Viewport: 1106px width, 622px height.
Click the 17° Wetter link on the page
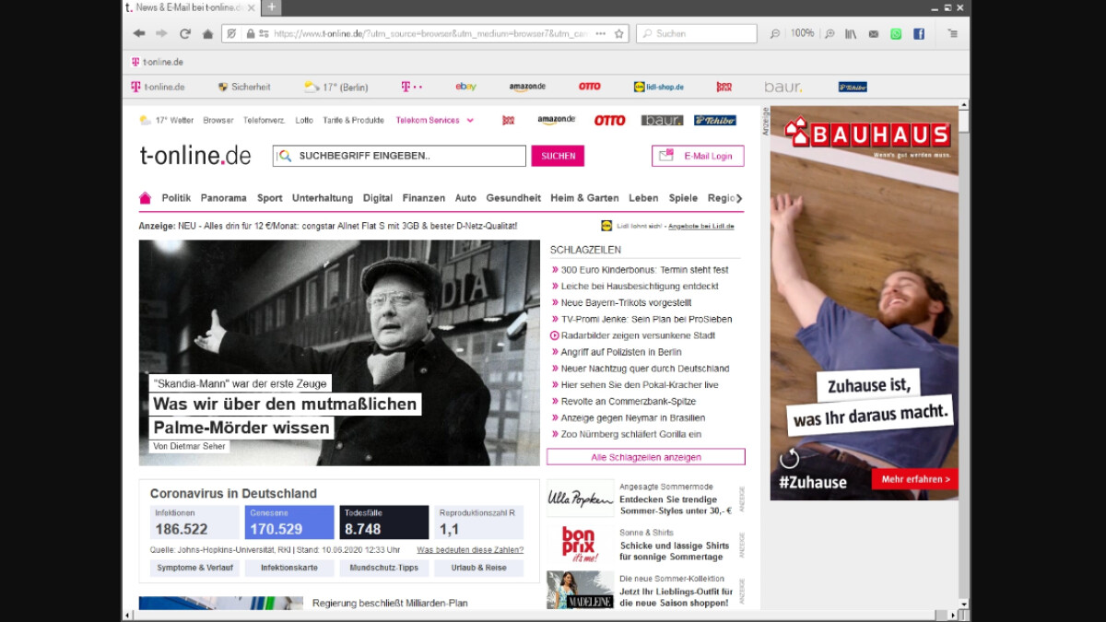(167, 120)
